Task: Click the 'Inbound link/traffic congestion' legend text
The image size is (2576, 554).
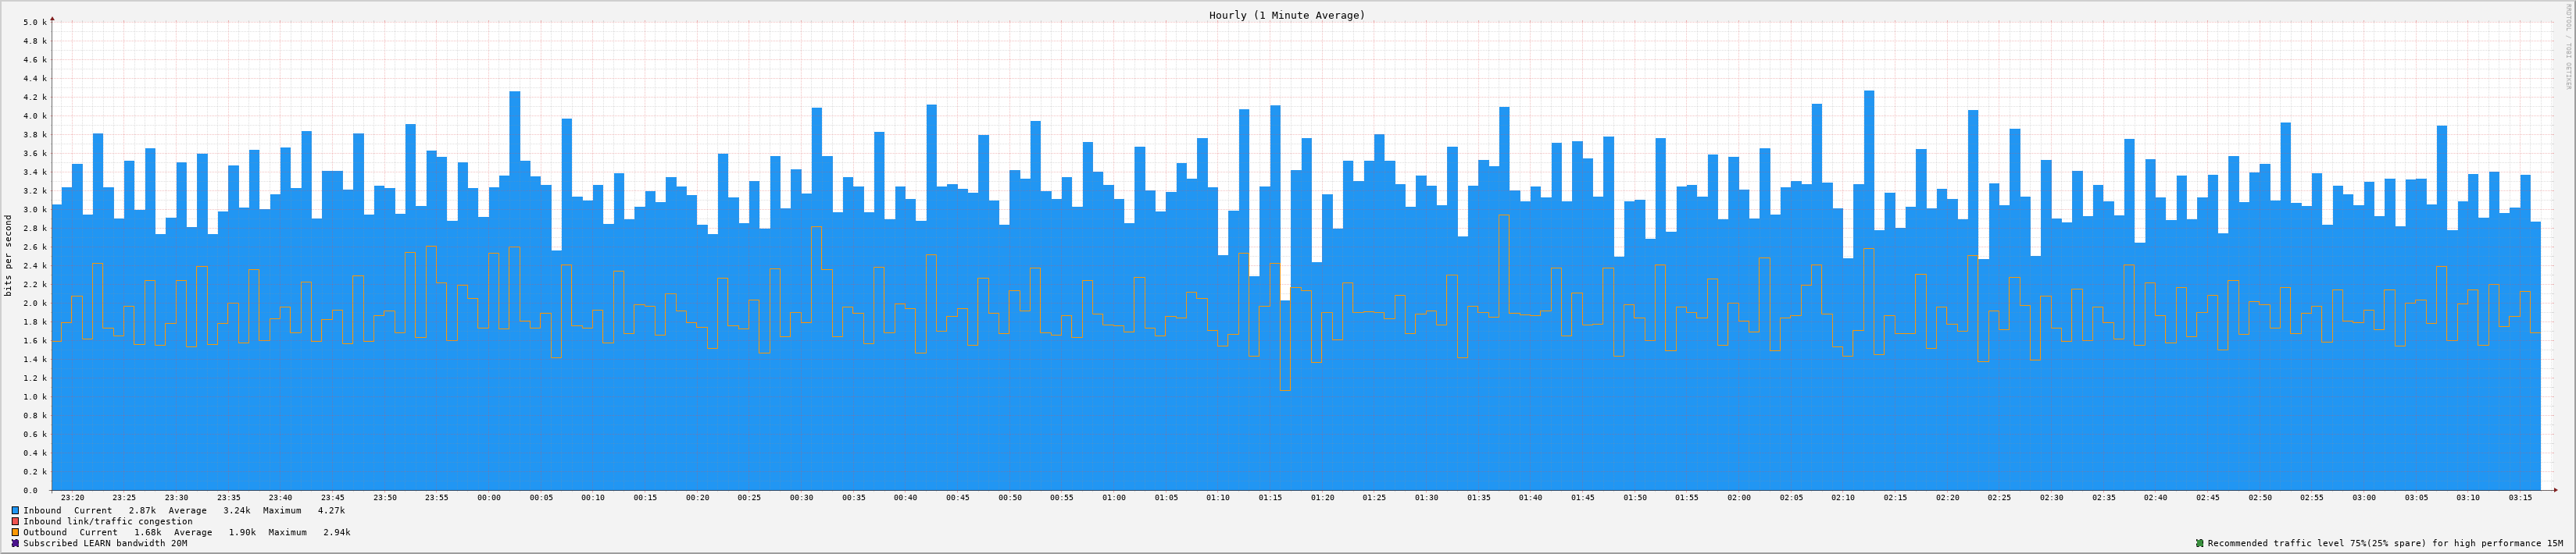Action: [108, 521]
